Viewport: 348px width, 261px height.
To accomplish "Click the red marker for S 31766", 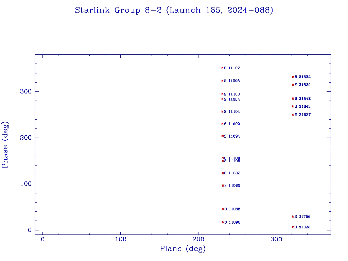I will tap(293, 217).
